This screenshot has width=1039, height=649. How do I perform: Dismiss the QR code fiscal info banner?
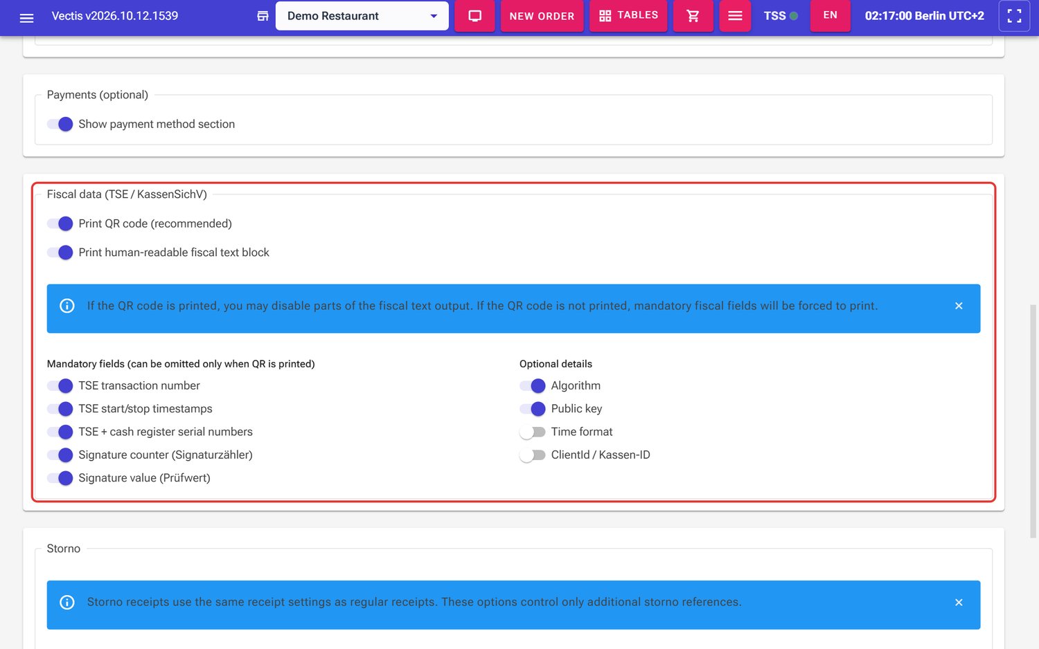[x=959, y=306]
